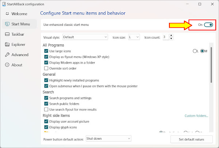Uncheck Display glyph icons
The height and width of the screenshot is (148, 219).
[46, 127]
